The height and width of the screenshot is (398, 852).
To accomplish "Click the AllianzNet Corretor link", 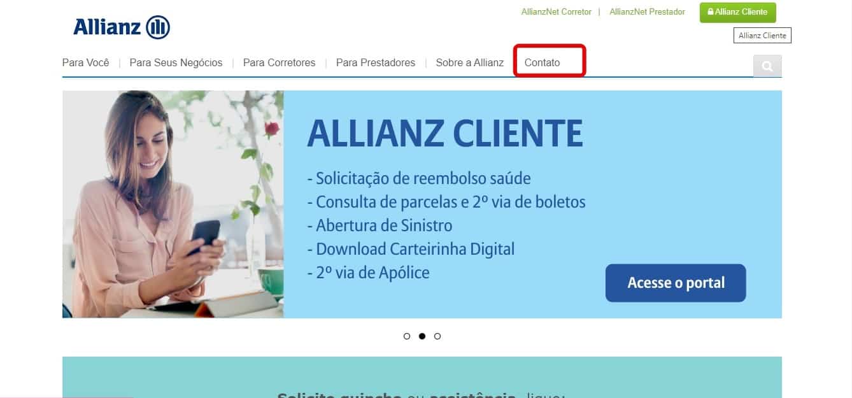I will point(557,12).
